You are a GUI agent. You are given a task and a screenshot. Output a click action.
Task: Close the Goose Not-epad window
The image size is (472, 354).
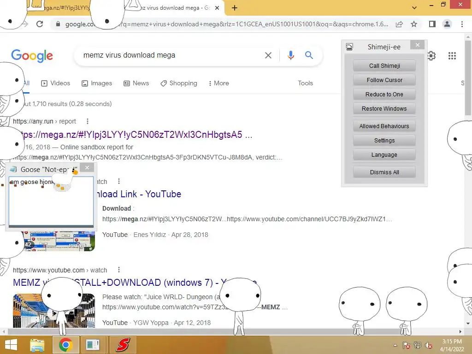coord(87,168)
